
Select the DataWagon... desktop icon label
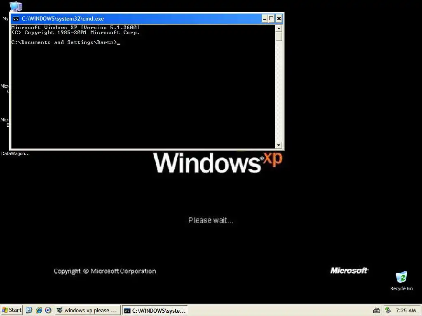15,153
